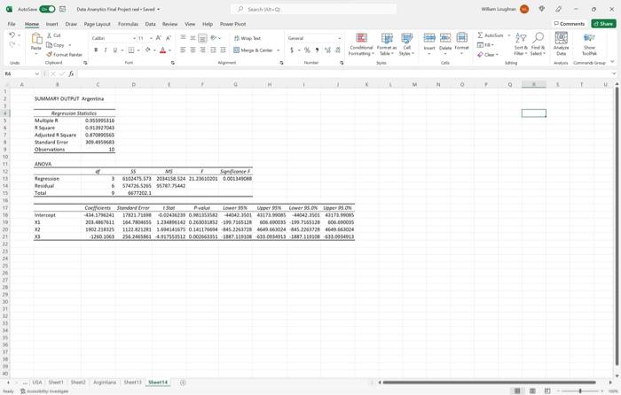Click the Accounting dollar format icon
The height and width of the screenshot is (395, 621).
click(x=292, y=50)
